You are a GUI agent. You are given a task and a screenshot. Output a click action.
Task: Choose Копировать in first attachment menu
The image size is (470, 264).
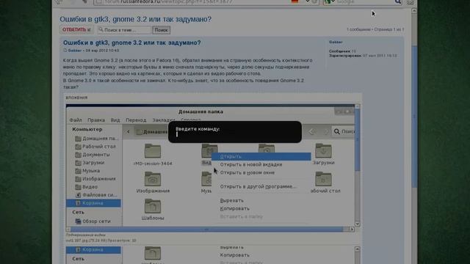pyautogui.click(x=235, y=208)
